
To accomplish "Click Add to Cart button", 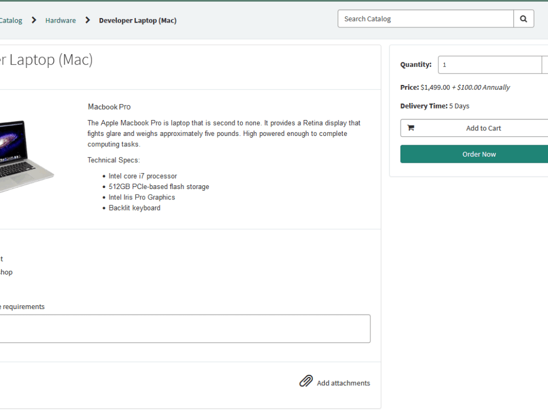I will tap(474, 128).
